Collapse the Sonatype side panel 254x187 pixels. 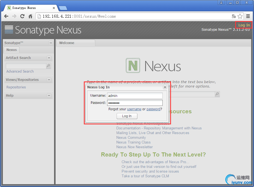point(51,43)
